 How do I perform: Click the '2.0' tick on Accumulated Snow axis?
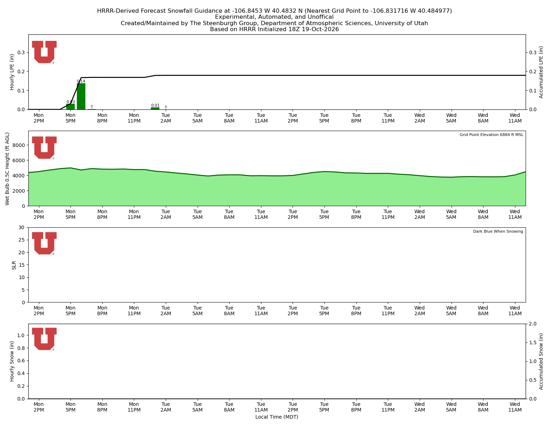coord(533,324)
